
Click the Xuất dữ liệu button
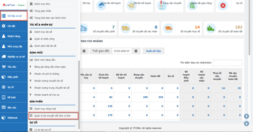pos(153,51)
